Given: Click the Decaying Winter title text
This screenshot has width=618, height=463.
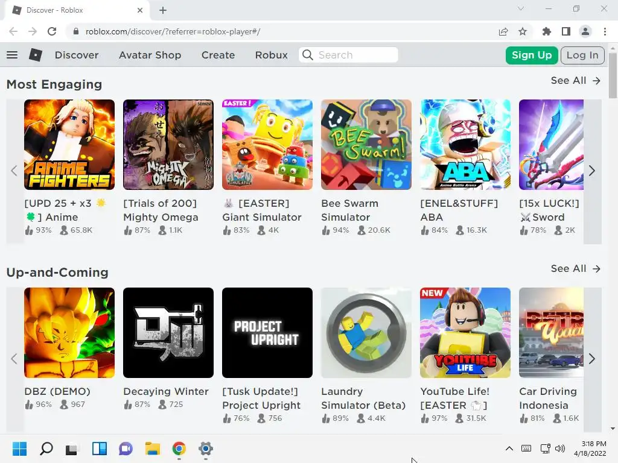Looking at the screenshot, I should [x=166, y=391].
